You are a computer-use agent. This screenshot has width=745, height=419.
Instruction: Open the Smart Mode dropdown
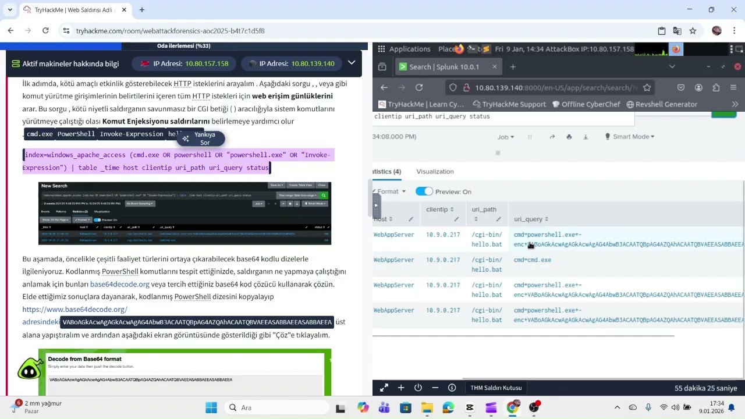[630, 137]
